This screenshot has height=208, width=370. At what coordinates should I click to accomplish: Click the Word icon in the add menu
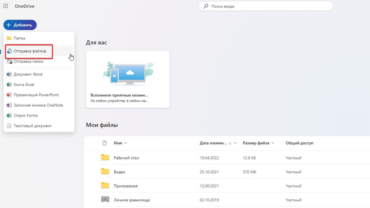[9, 74]
